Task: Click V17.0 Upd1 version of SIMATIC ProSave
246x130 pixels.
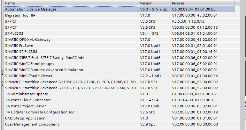Action: click(x=150, y=46)
